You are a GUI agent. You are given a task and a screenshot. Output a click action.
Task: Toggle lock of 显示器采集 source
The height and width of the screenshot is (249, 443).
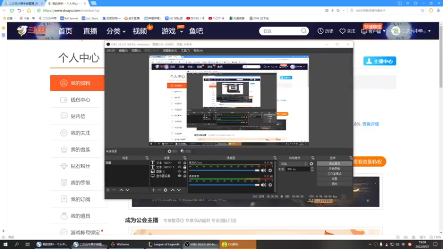pos(185,176)
